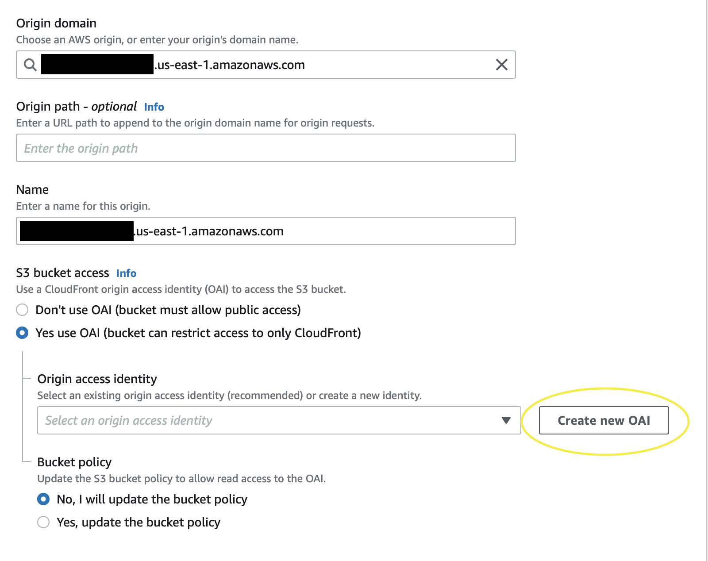Click the Origin access identity heading
This screenshot has width=708, height=561.
point(97,379)
